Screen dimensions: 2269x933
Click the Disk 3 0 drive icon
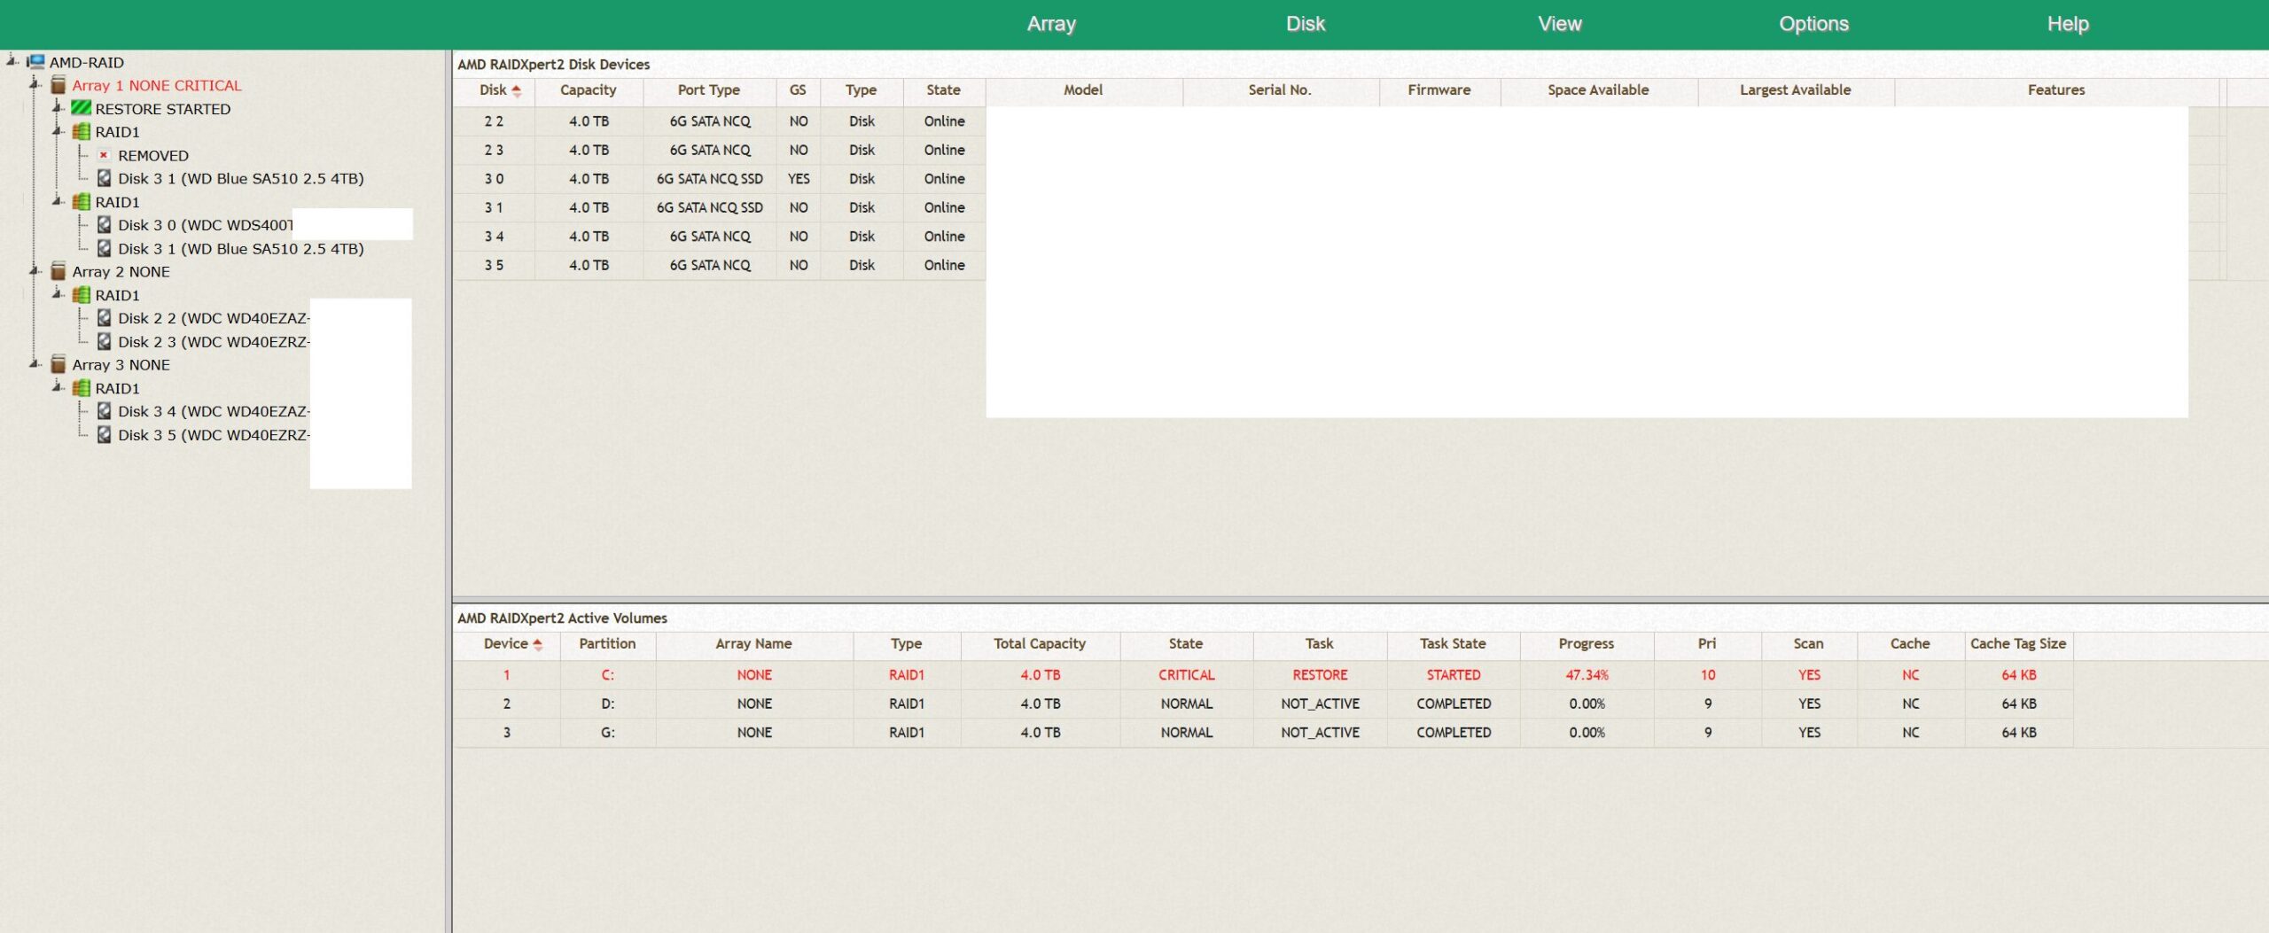104,225
